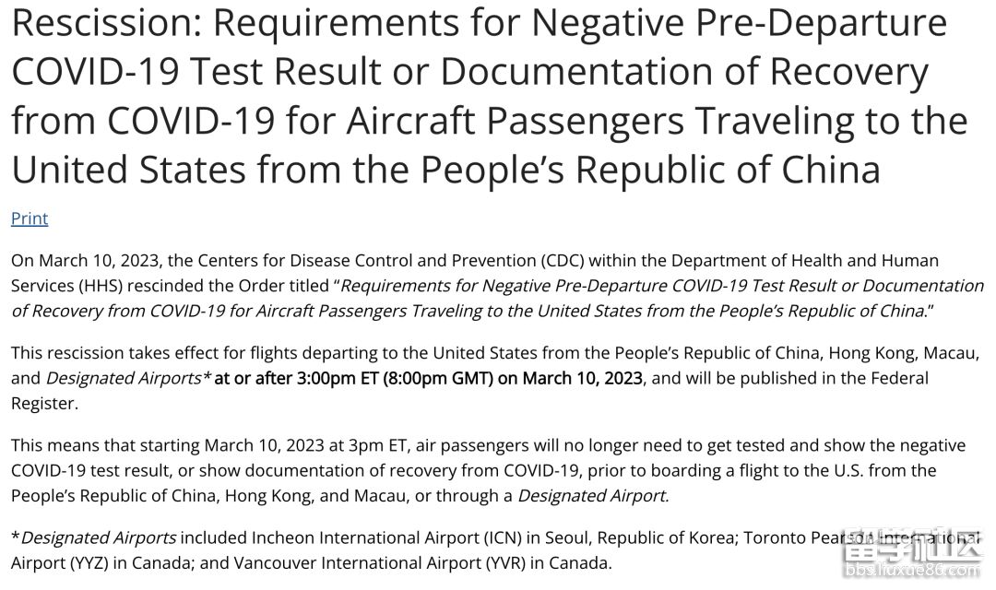Click italic "Designated Airports*" with the asterisk after it
The width and height of the screenshot is (996, 590).
click(x=127, y=378)
